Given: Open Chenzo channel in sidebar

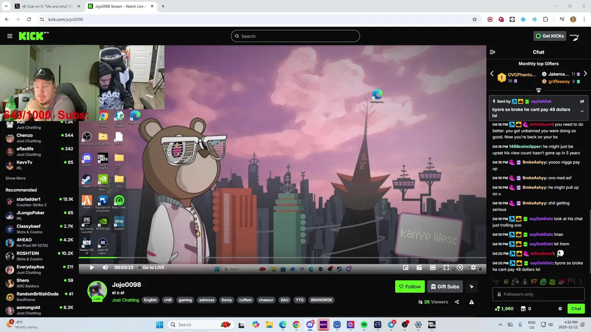Looking at the screenshot, I should [x=39, y=138].
